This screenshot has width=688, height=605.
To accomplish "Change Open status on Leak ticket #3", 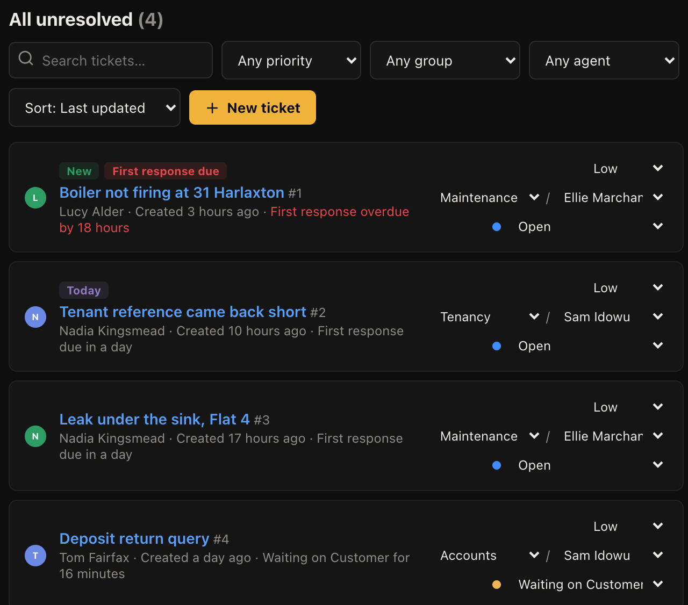I will click(x=590, y=465).
